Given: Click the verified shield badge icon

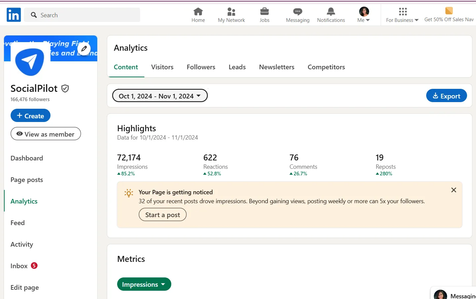Looking at the screenshot, I should click(x=65, y=89).
